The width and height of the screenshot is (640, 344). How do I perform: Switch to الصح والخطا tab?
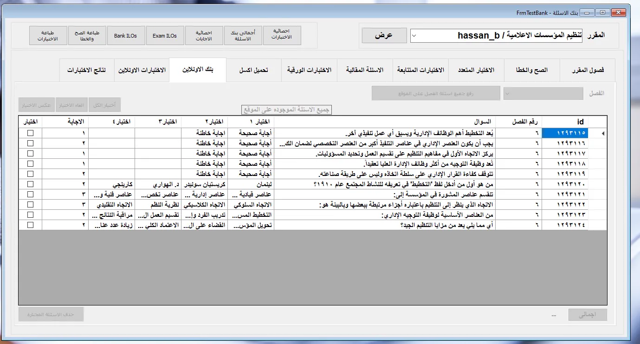pyautogui.click(x=532, y=71)
